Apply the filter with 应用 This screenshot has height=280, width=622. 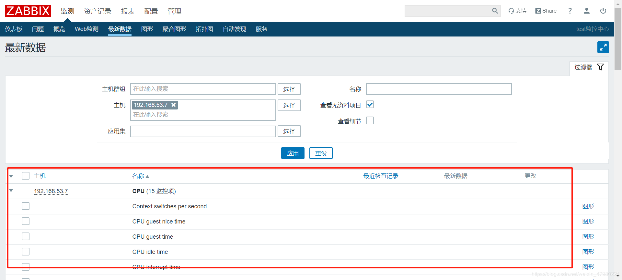point(293,153)
